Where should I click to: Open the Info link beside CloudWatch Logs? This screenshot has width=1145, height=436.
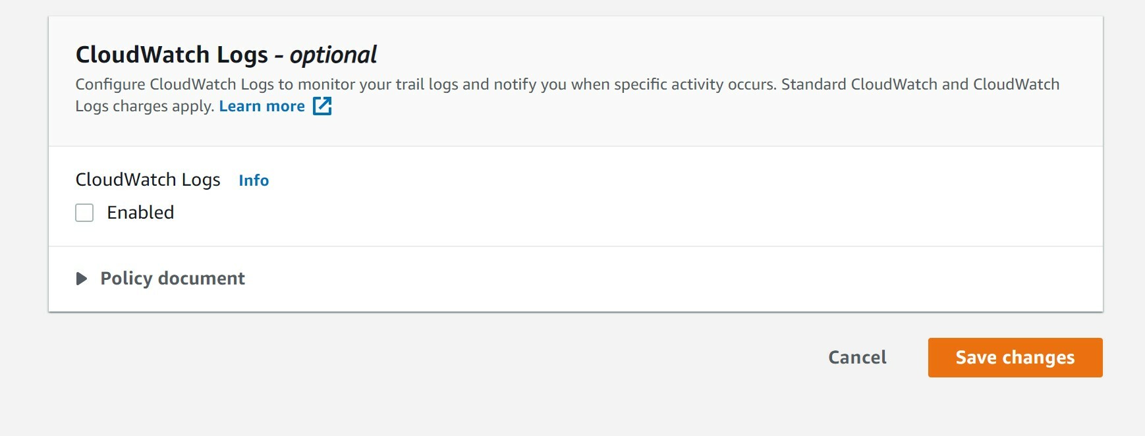[x=254, y=180]
